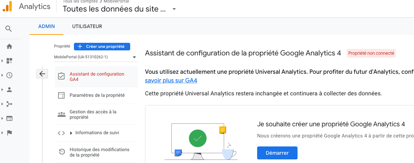Open the Behavior window icon
This screenshot has height=163, width=414.
point(9,118)
